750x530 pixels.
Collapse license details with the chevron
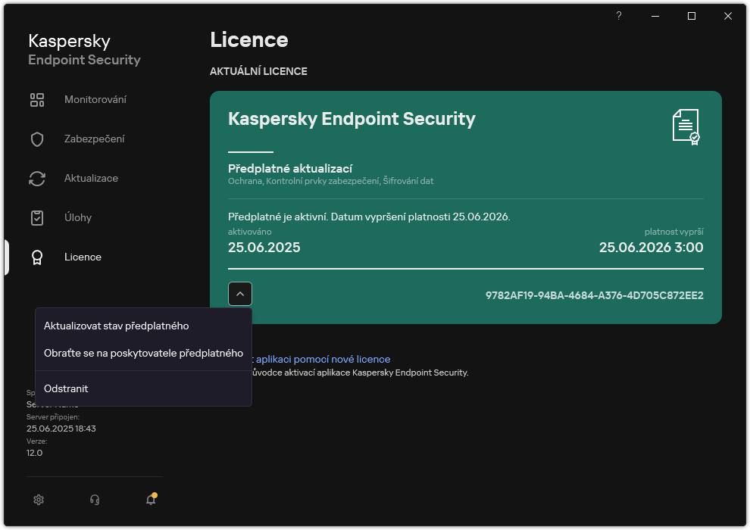[x=240, y=293]
